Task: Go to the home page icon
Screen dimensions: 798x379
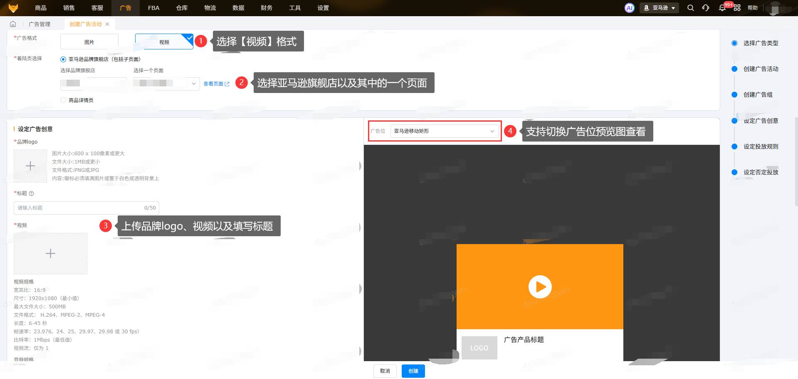Action: (13, 24)
